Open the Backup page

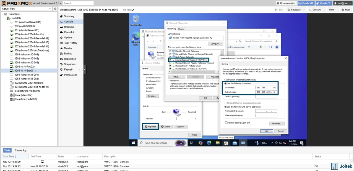pos(68,54)
